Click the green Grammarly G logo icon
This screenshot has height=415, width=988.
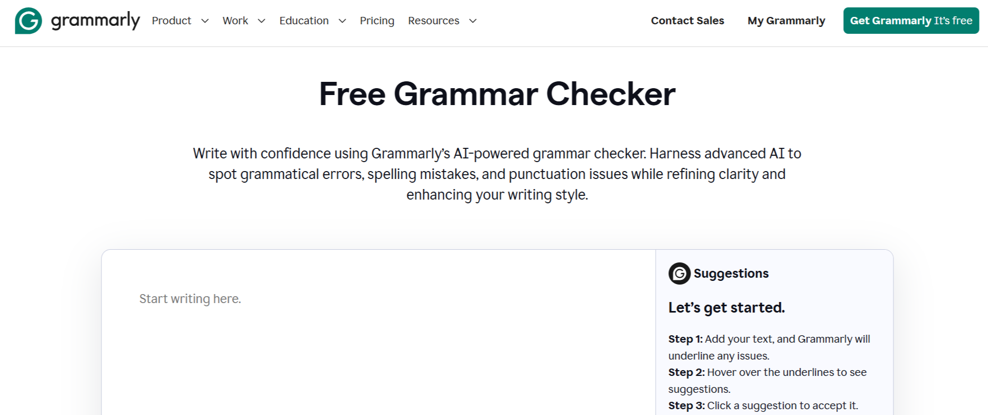click(29, 21)
